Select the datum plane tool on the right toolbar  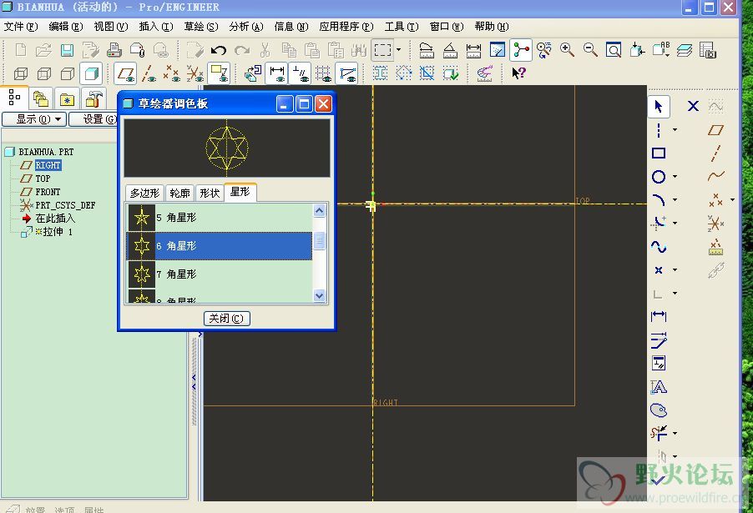pos(715,129)
